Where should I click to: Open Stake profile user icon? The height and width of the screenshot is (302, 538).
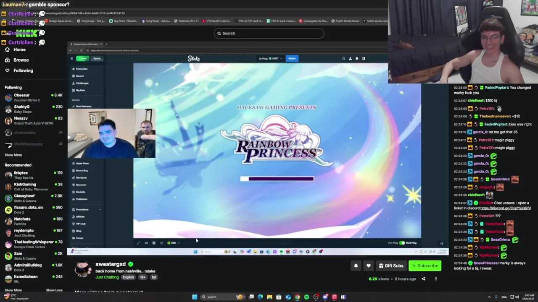click(x=350, y=59)
